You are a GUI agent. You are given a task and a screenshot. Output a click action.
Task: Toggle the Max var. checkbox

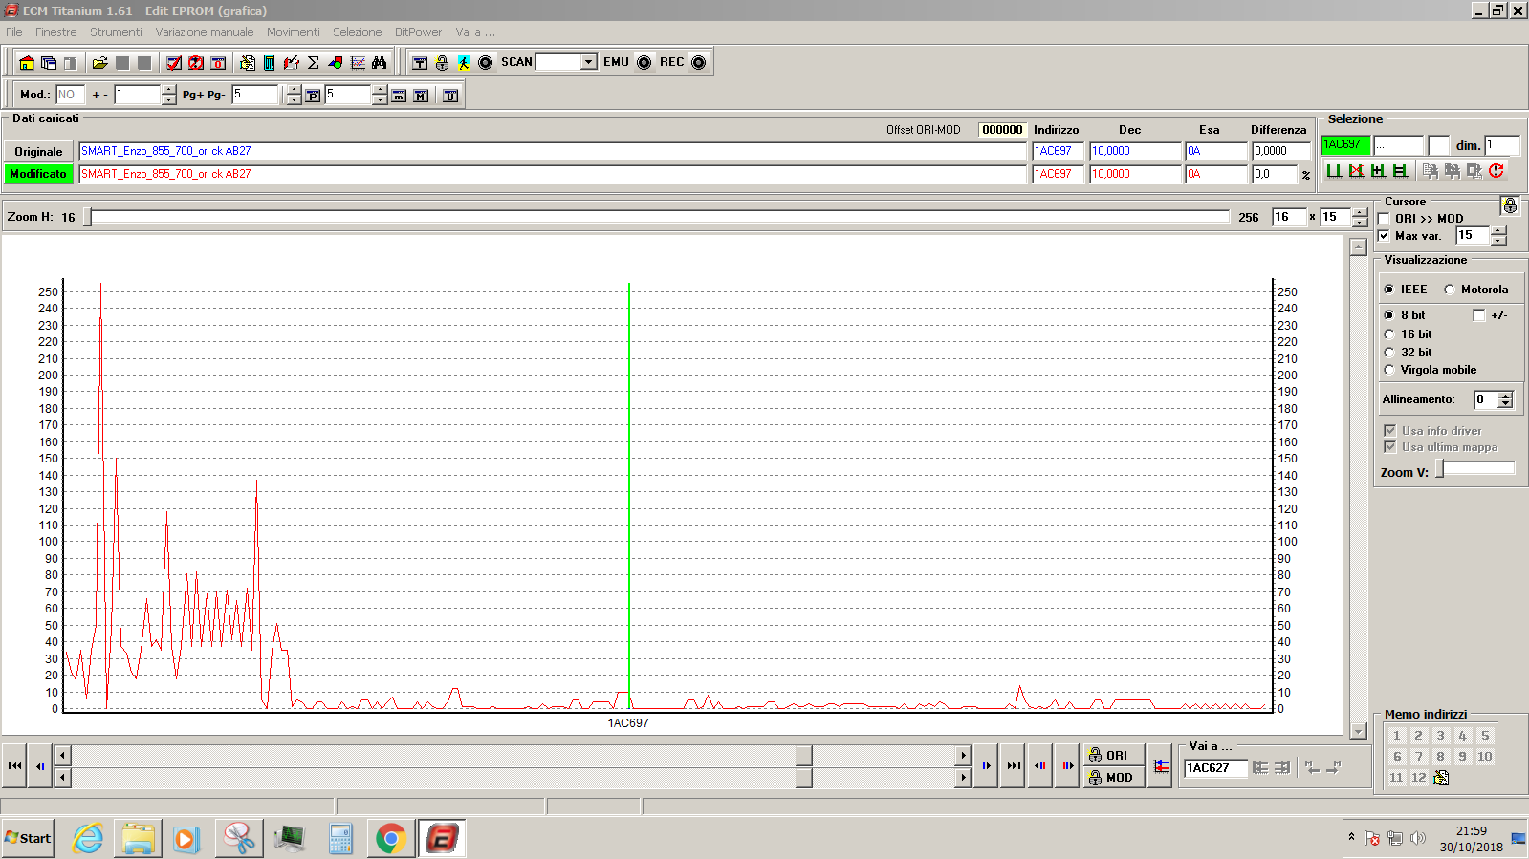pos(1384,236)
